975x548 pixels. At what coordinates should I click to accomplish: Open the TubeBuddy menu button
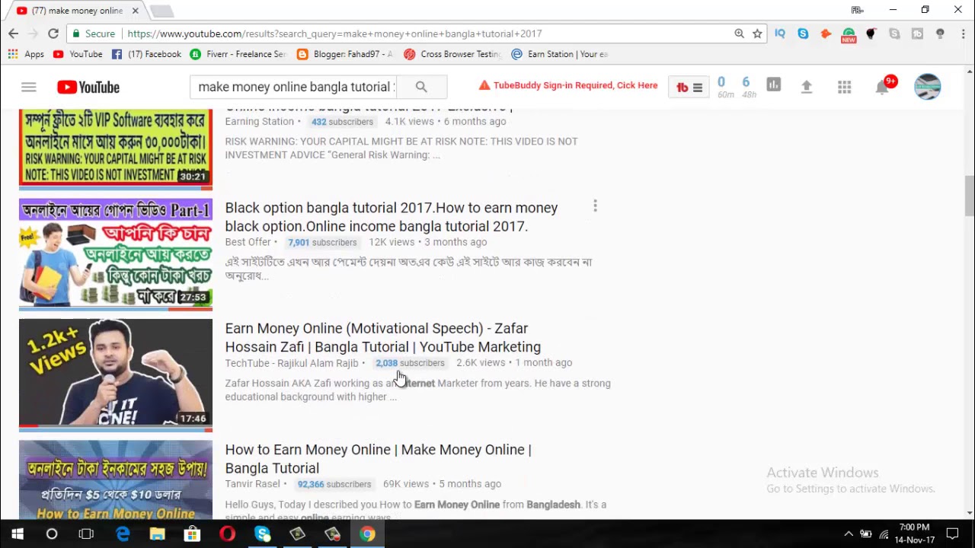coord(690,87)
